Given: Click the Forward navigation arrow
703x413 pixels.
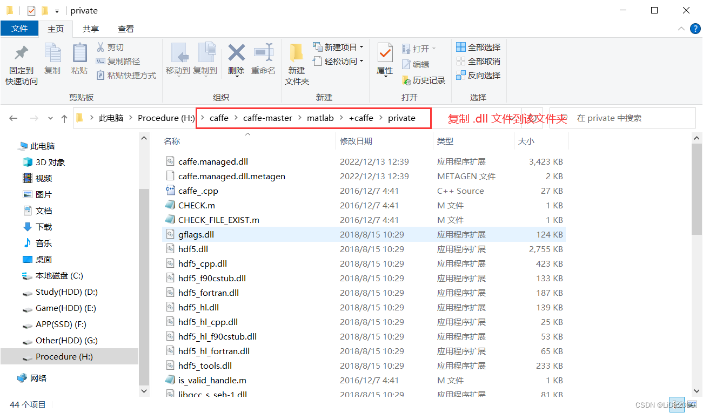Looking at the screenshot, I should (x=34, y=118).
